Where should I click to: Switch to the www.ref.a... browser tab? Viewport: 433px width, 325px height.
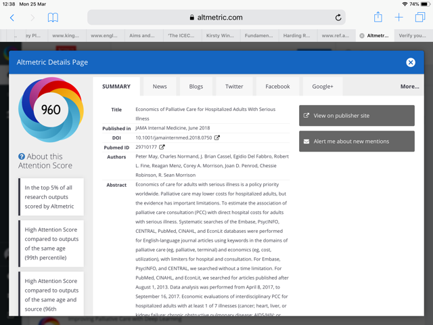336,36
